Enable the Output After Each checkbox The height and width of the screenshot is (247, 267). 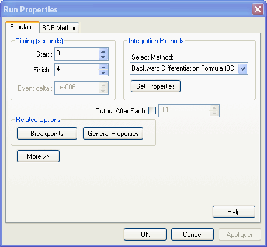(152, 111)
